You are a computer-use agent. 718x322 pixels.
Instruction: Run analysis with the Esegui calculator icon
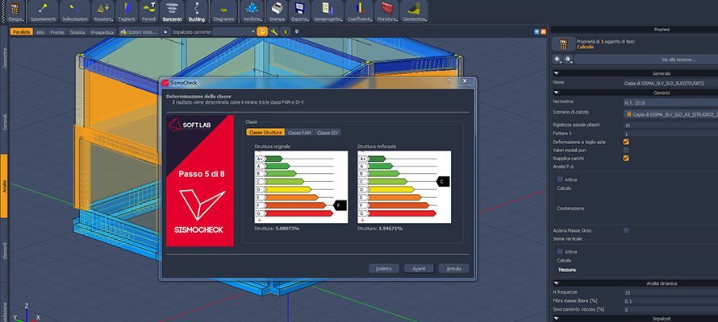pos(15,11)
